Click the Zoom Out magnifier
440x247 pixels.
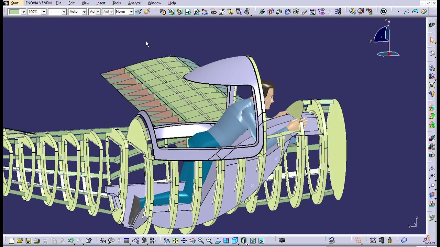click(x=209, y=240)
